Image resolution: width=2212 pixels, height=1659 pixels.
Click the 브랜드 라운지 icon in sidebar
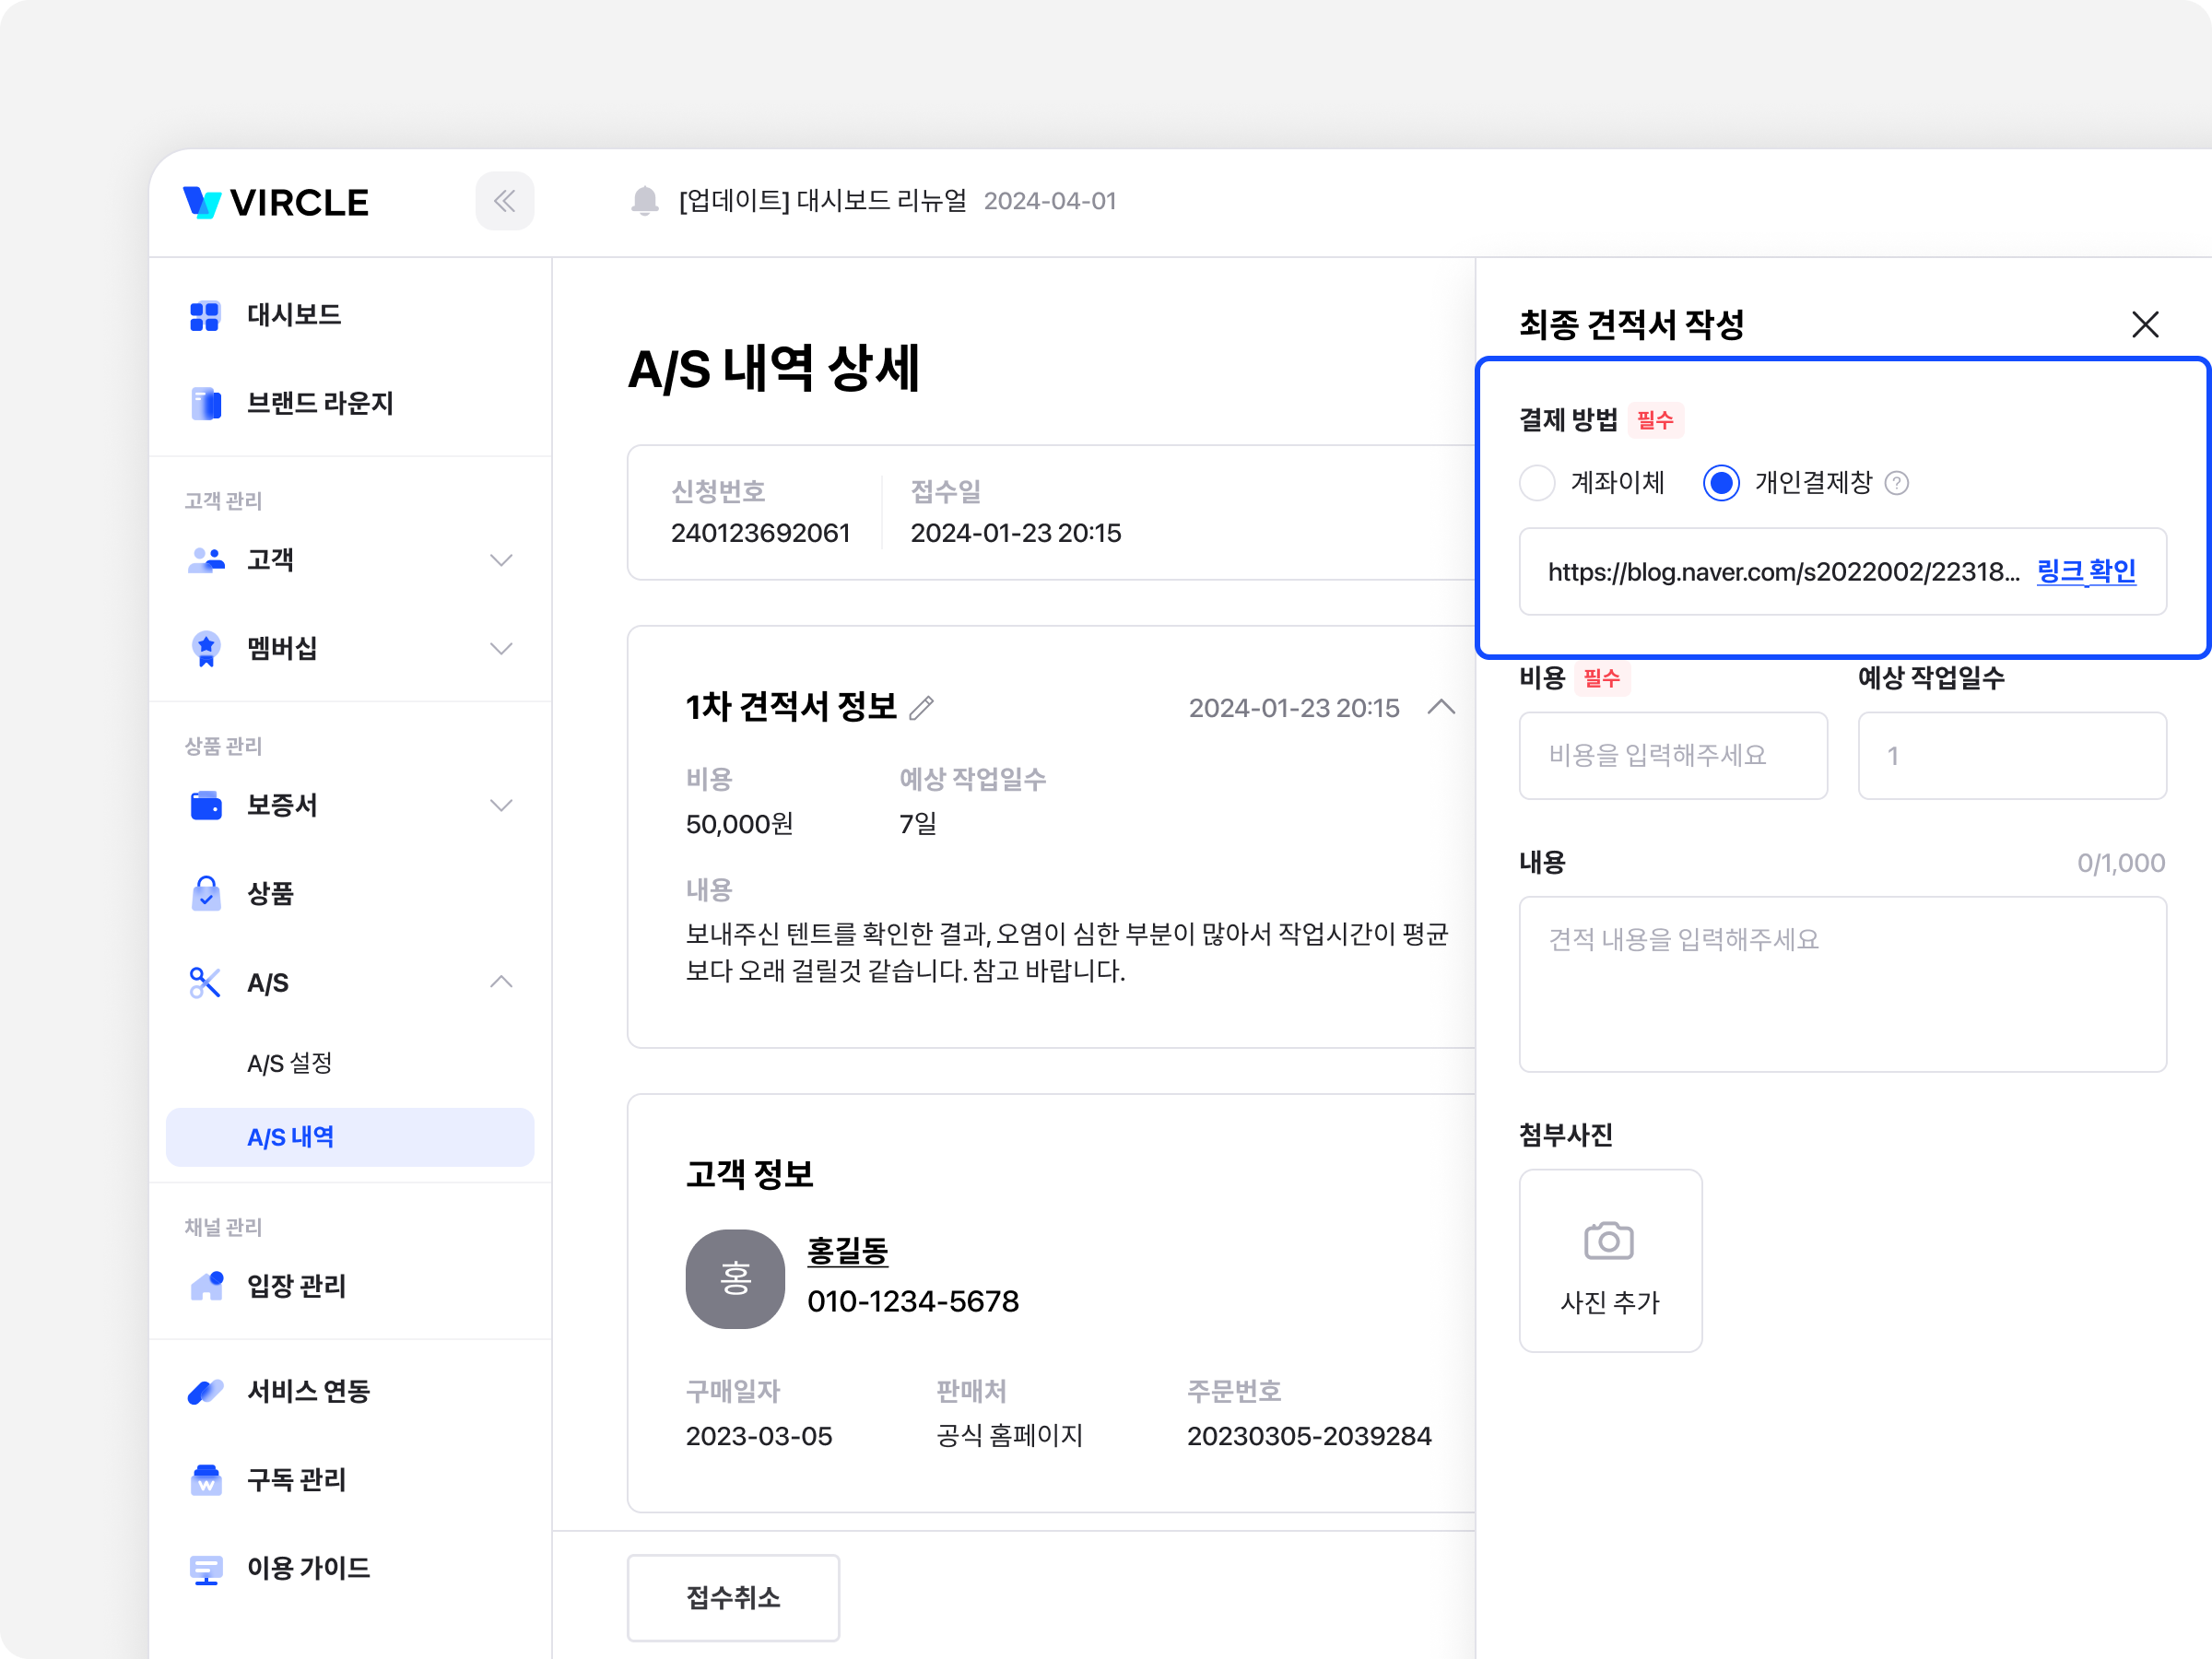(x=205, y=404)
